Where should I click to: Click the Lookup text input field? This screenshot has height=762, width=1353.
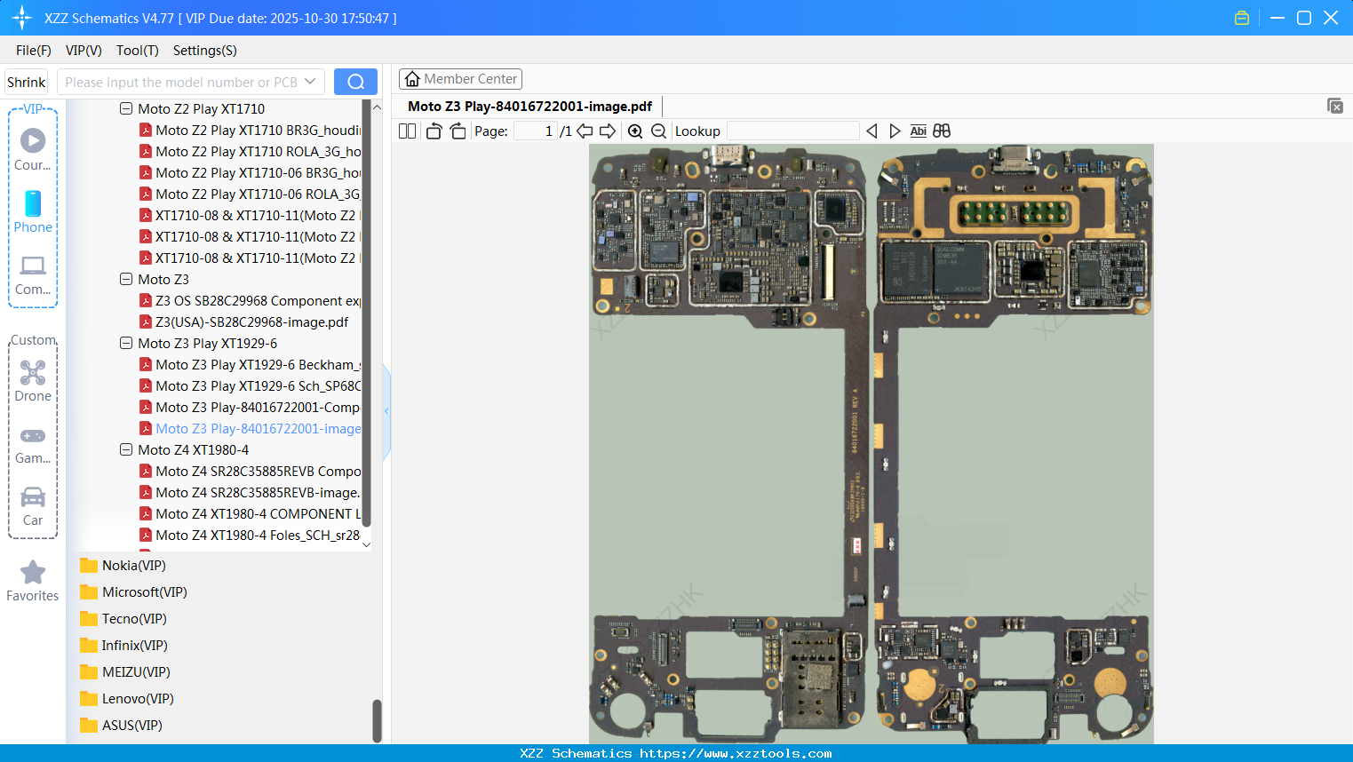[x=792, y=131]
